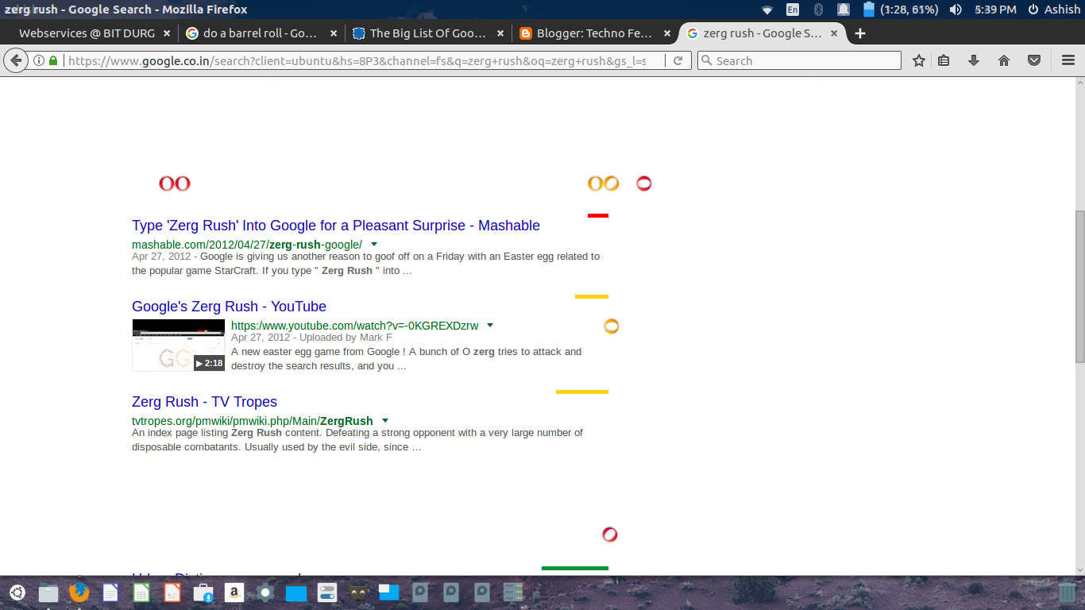Select the zerg rush - Google Search tab

click(762, 33)
